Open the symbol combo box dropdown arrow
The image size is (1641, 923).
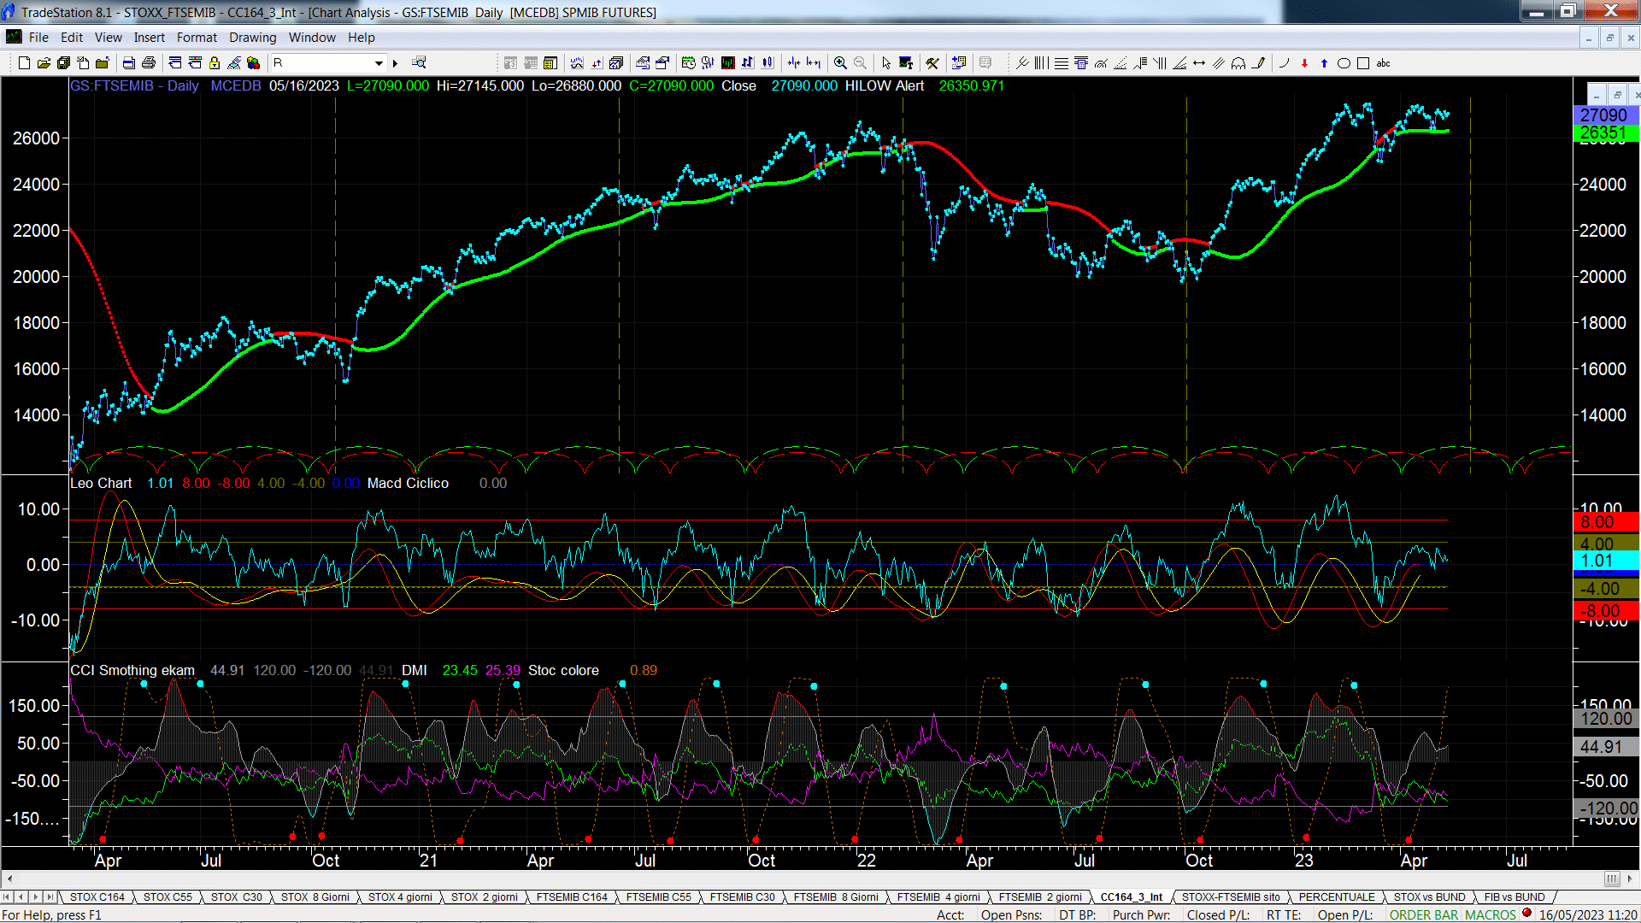click(379, 63)
